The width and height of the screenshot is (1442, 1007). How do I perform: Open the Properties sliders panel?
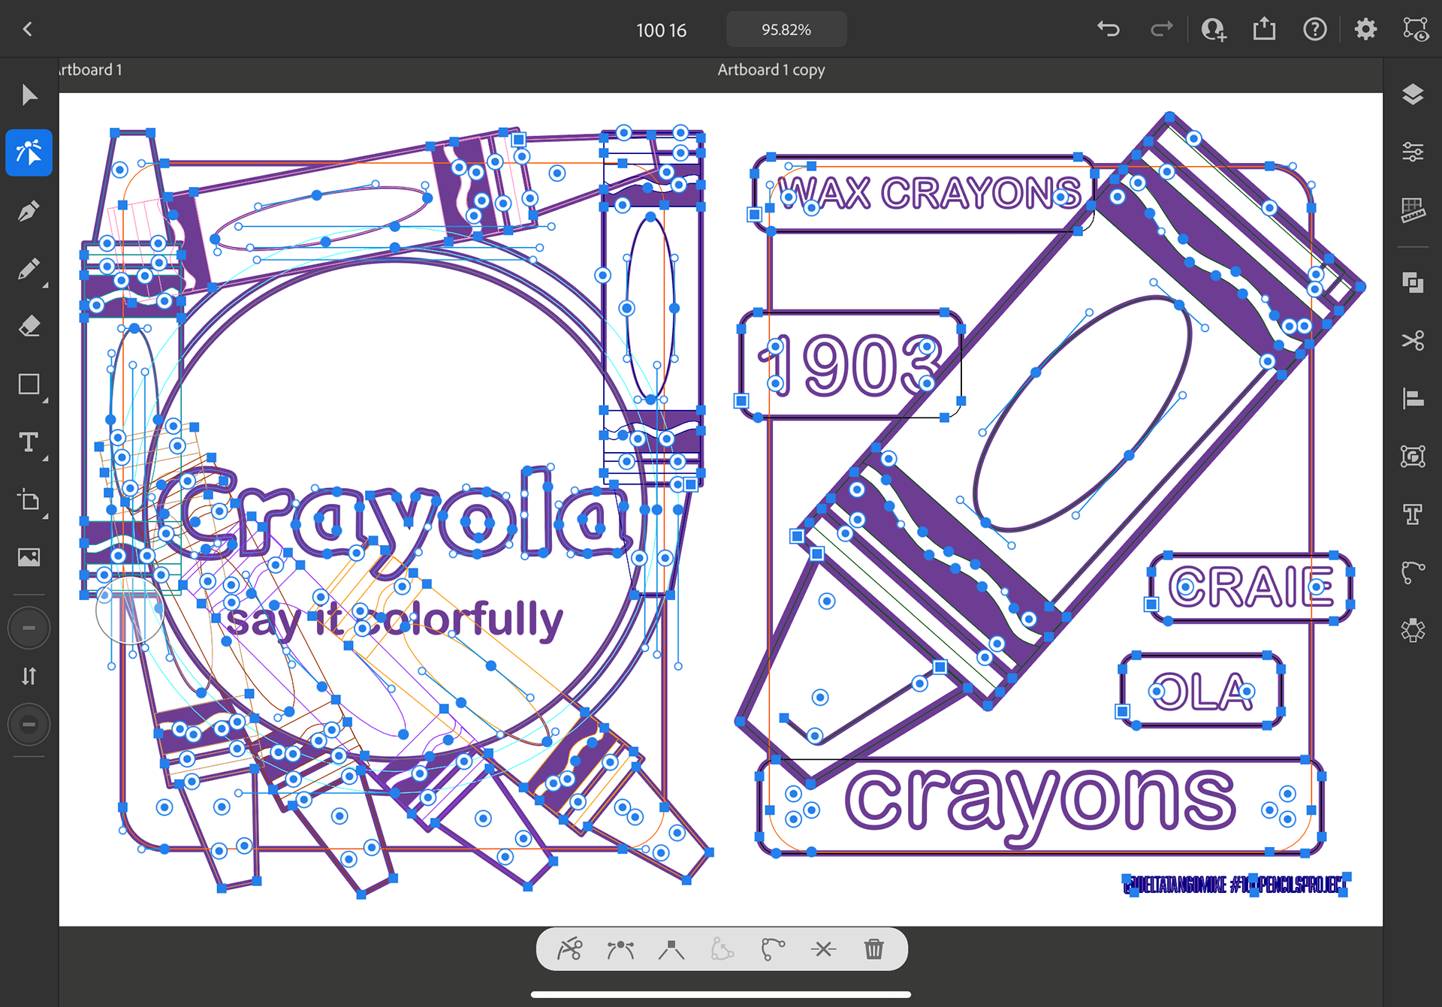point(1413,152)
